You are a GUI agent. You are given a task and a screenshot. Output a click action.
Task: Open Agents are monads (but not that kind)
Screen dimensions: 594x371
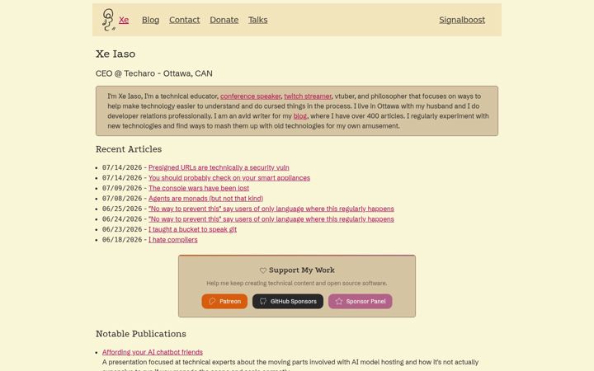click(x=205, y=198)
